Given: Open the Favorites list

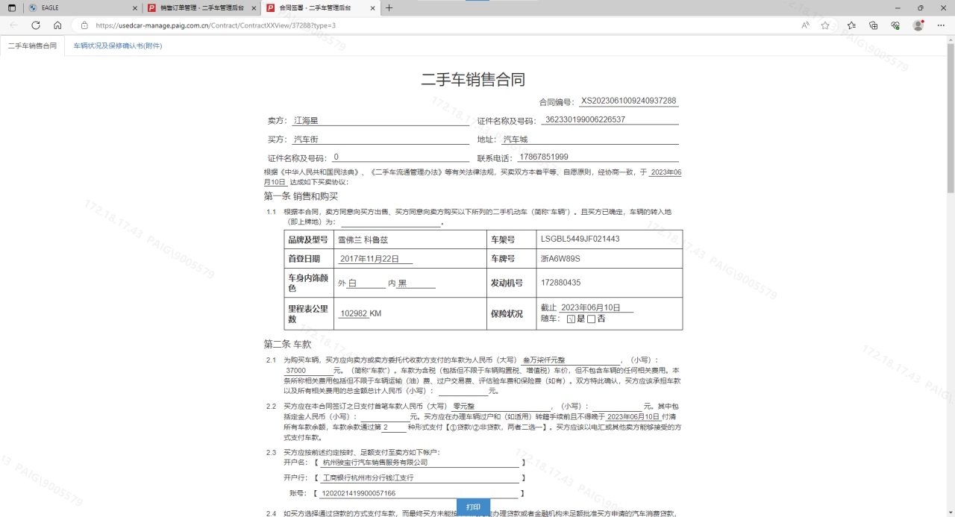Looking at the screenshot, I should pyautogui.click(x=851, y=25).
